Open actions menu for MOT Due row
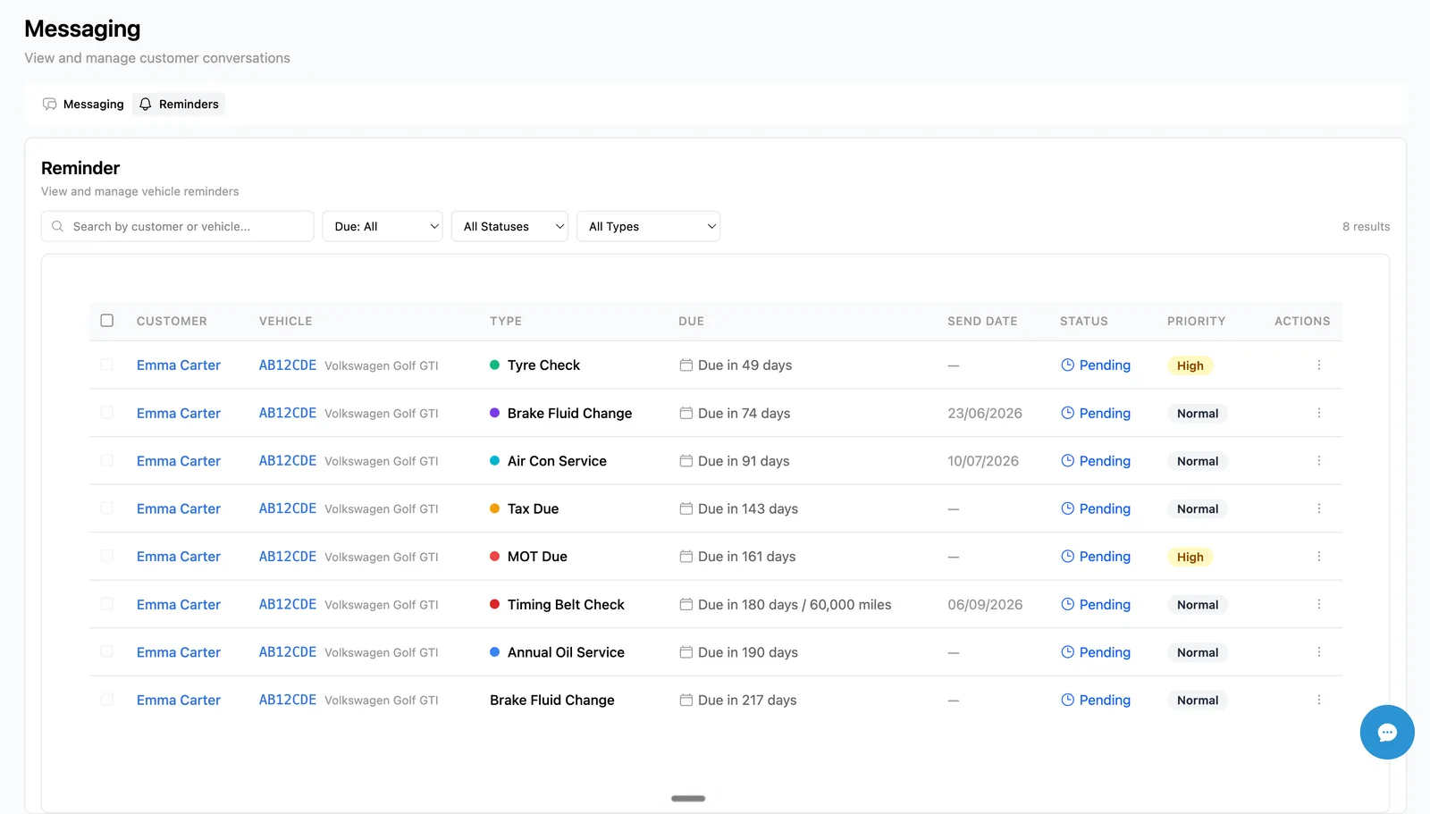 click(x=1318, y=557)
